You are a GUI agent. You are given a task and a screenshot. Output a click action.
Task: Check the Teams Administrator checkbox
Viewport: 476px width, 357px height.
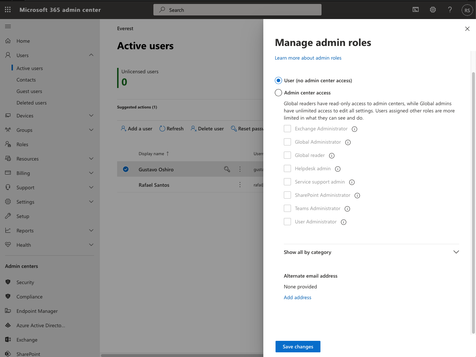coord(287,208)
